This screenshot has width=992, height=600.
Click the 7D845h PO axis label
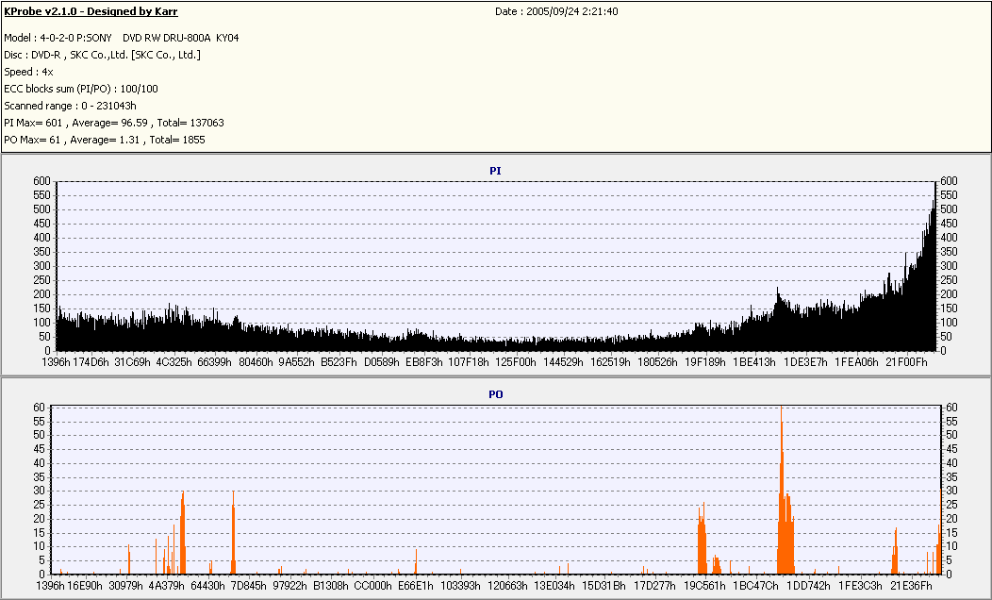pos(249,586)
